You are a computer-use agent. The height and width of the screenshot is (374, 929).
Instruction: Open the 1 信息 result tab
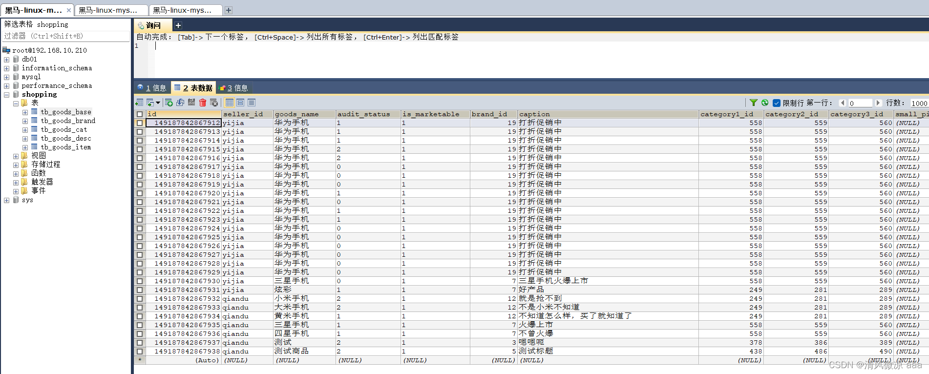[x=152, y=88]
